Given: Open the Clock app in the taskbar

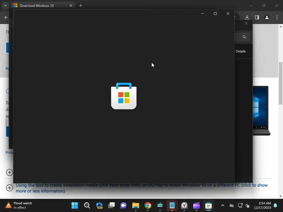Looking at the screenshot, I should [x=184, y=205].
